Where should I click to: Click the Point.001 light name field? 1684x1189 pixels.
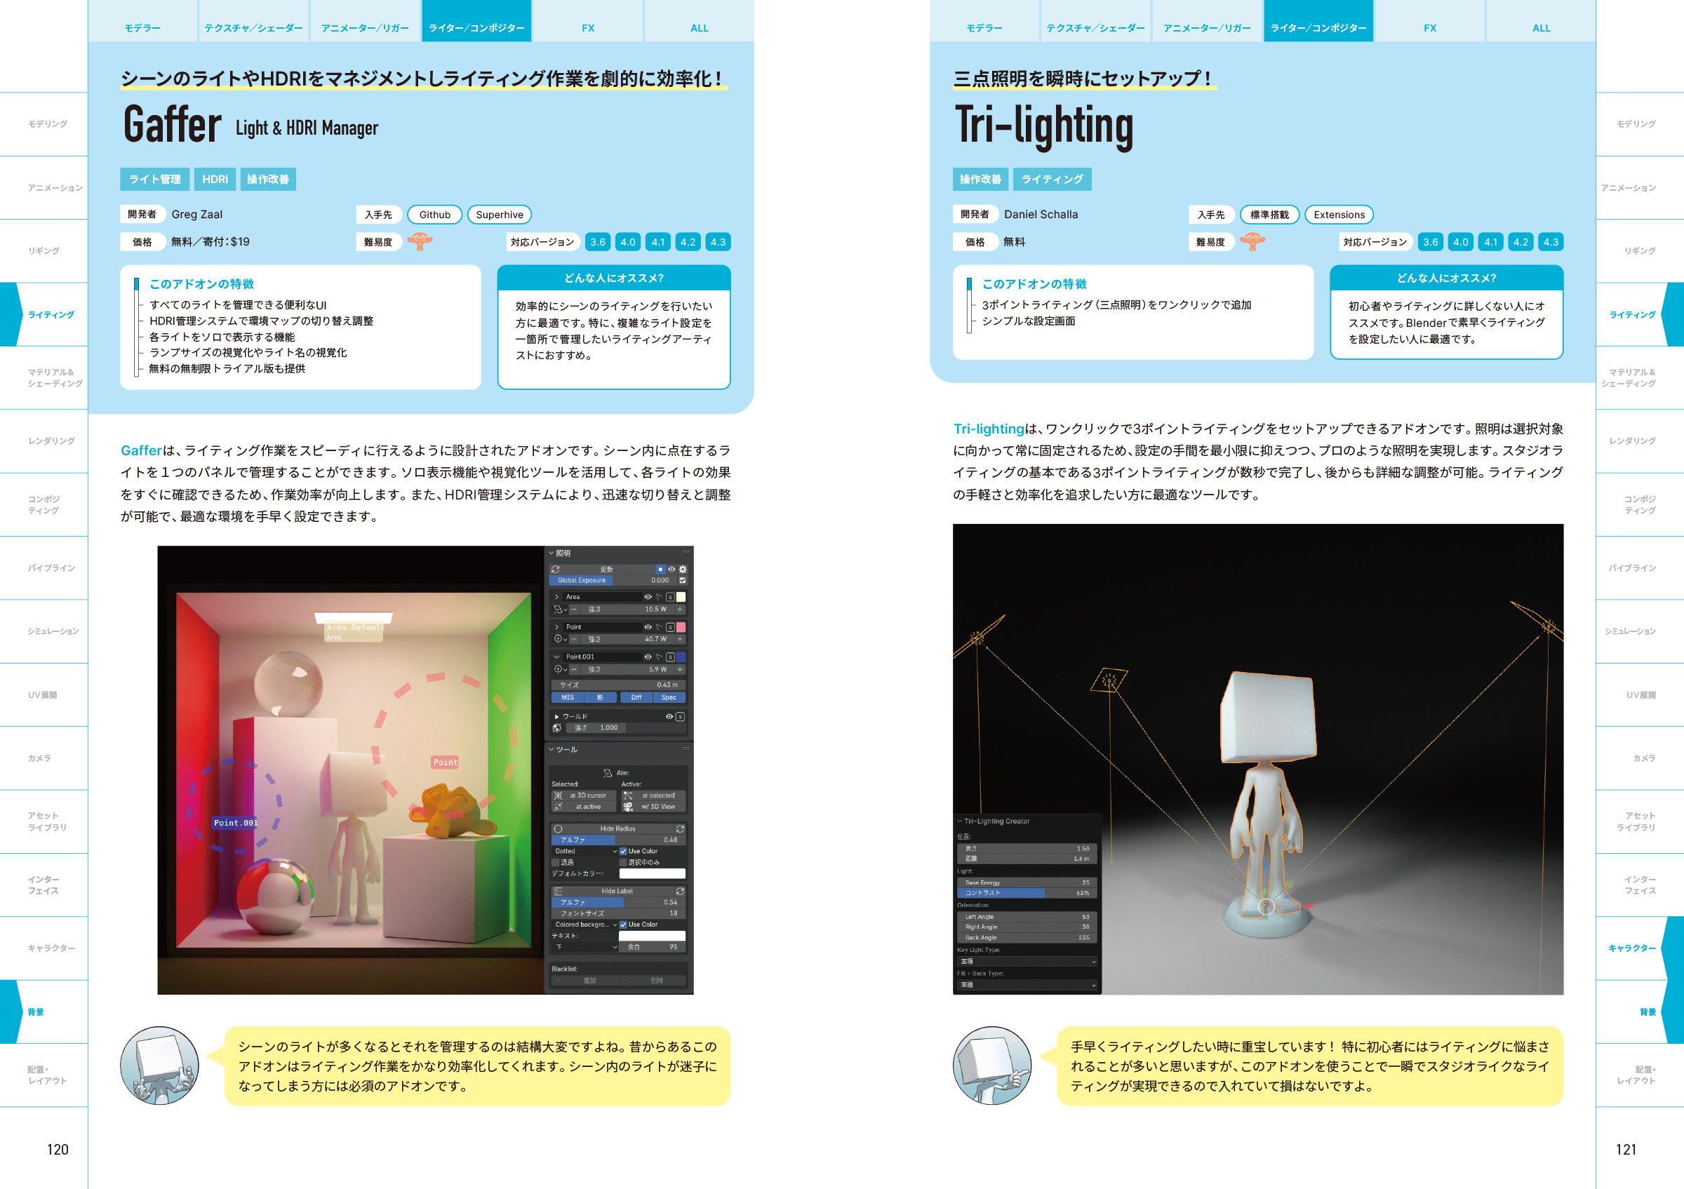tap(603, 657)
